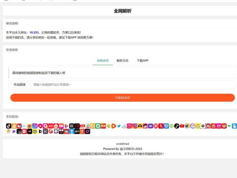Click the Instagram camera icon
The width and height of the screenshot is (237, 178).
pos(135,126)
